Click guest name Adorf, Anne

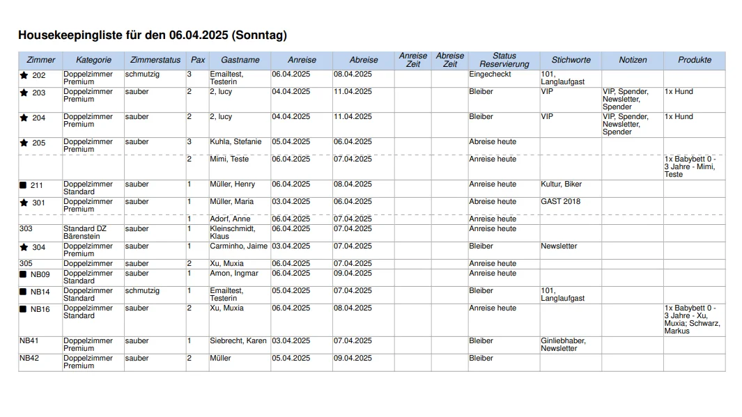point(230,219)
